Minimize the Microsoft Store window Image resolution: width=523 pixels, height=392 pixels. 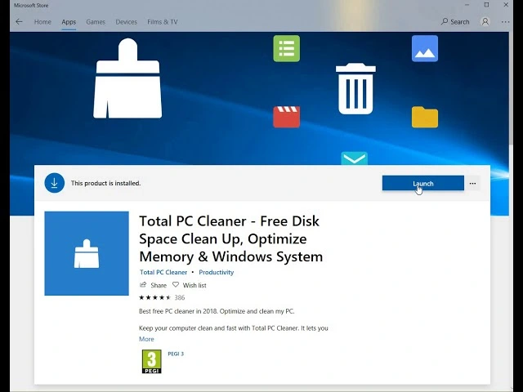(467, 5)
